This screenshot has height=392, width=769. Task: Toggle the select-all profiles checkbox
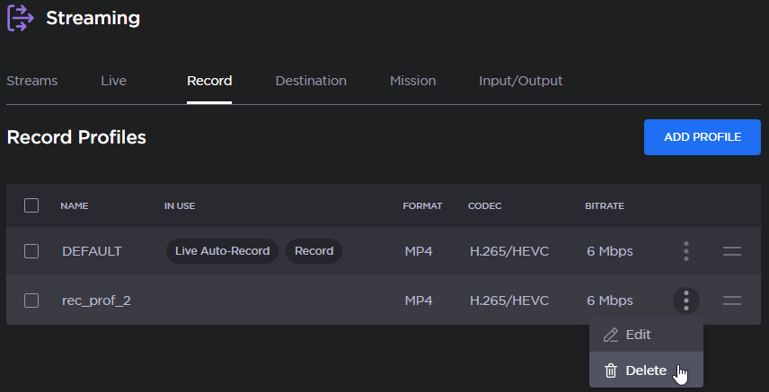[31, 205]
